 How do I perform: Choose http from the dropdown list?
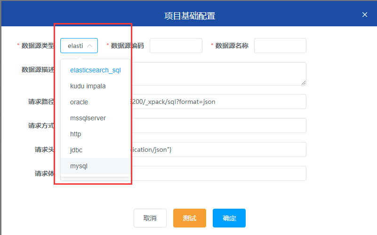tap(76, 134)
